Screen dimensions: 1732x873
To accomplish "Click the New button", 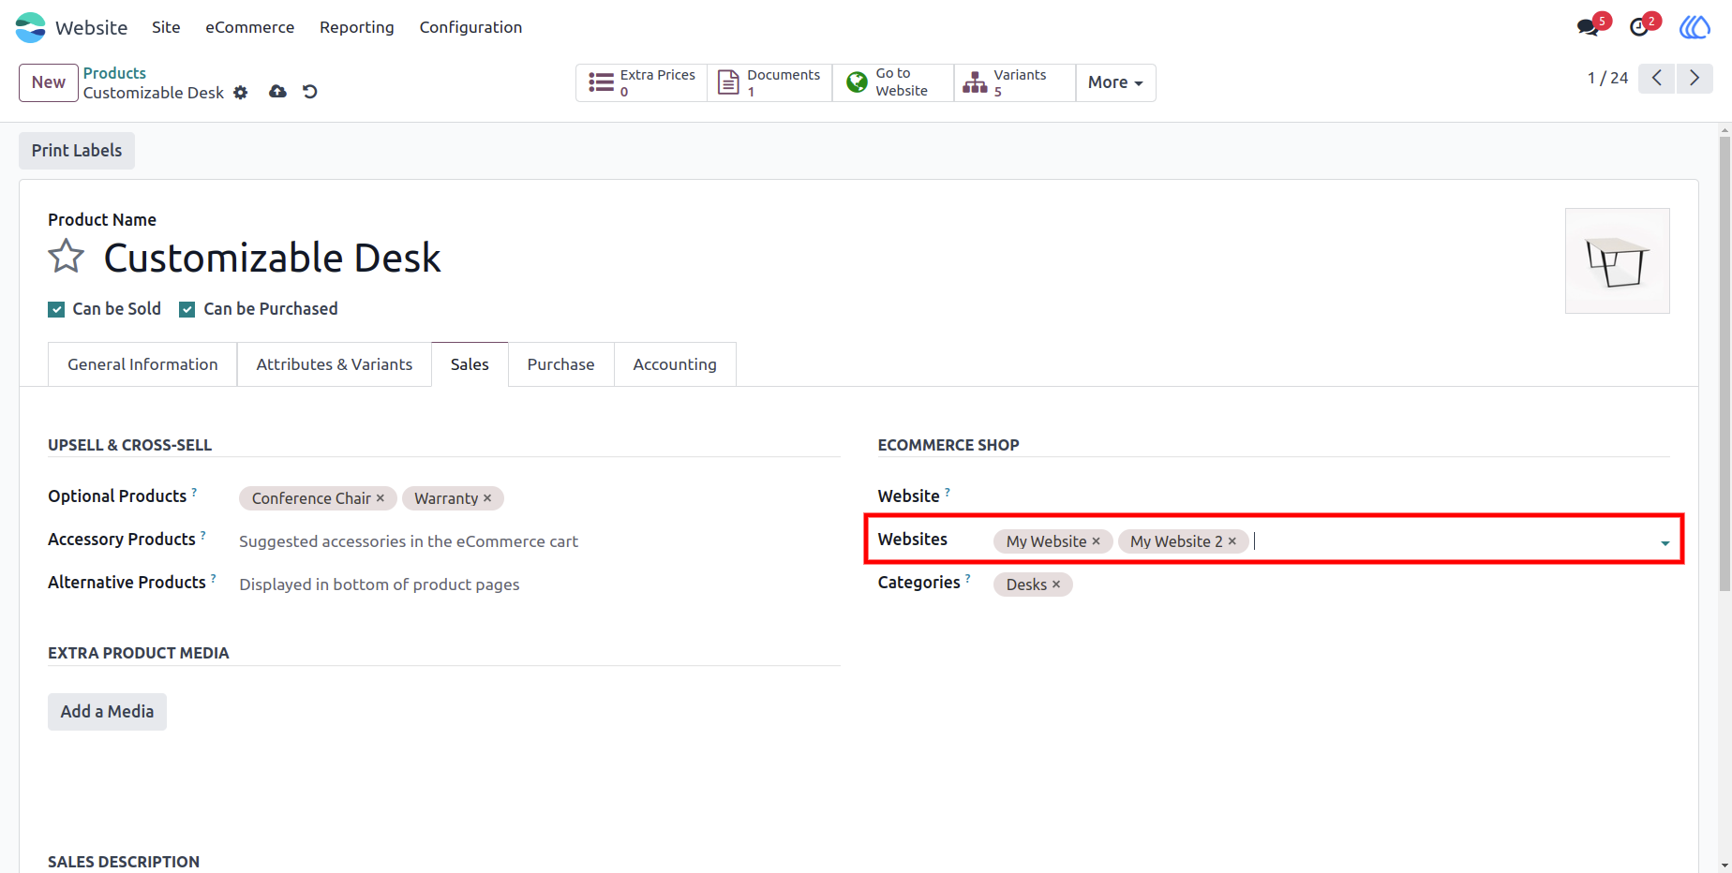I will tap(49, 82).
